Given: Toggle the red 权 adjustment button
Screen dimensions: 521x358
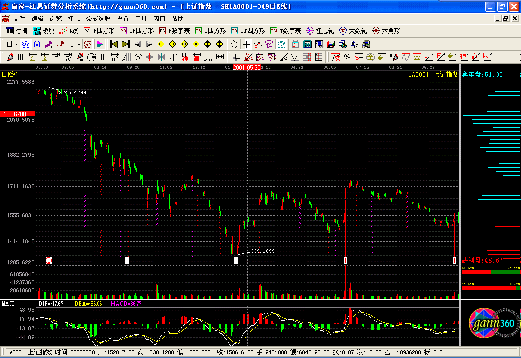Looking at the screenshot, I should [89, 44].
